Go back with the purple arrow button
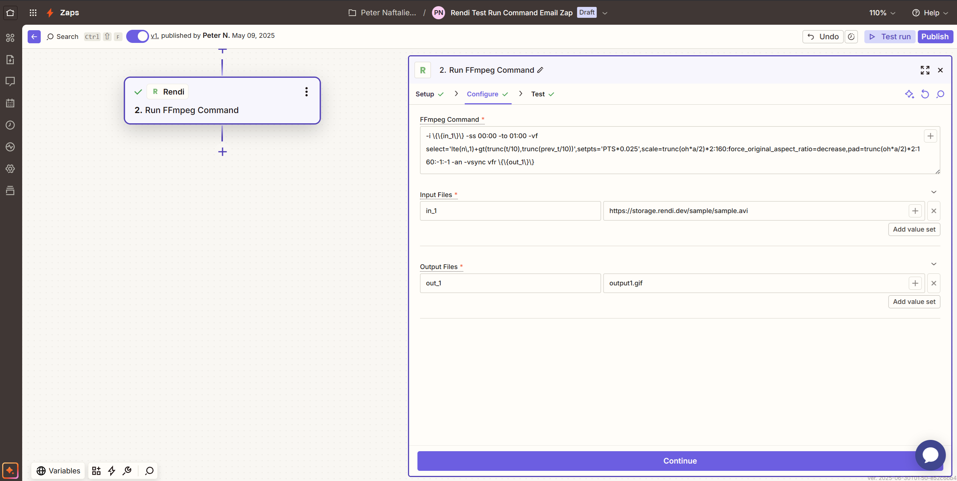This screenshot has height=481, width=957. 34,36
